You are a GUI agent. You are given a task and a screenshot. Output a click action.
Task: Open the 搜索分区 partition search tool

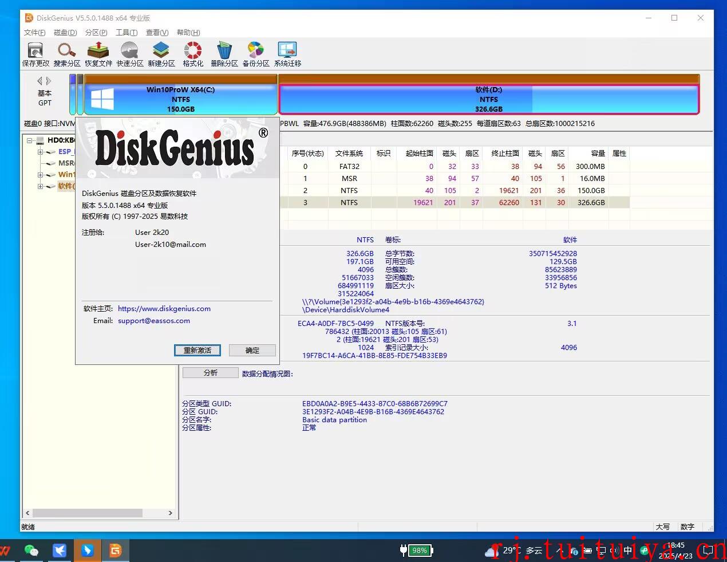click(67, 54)
